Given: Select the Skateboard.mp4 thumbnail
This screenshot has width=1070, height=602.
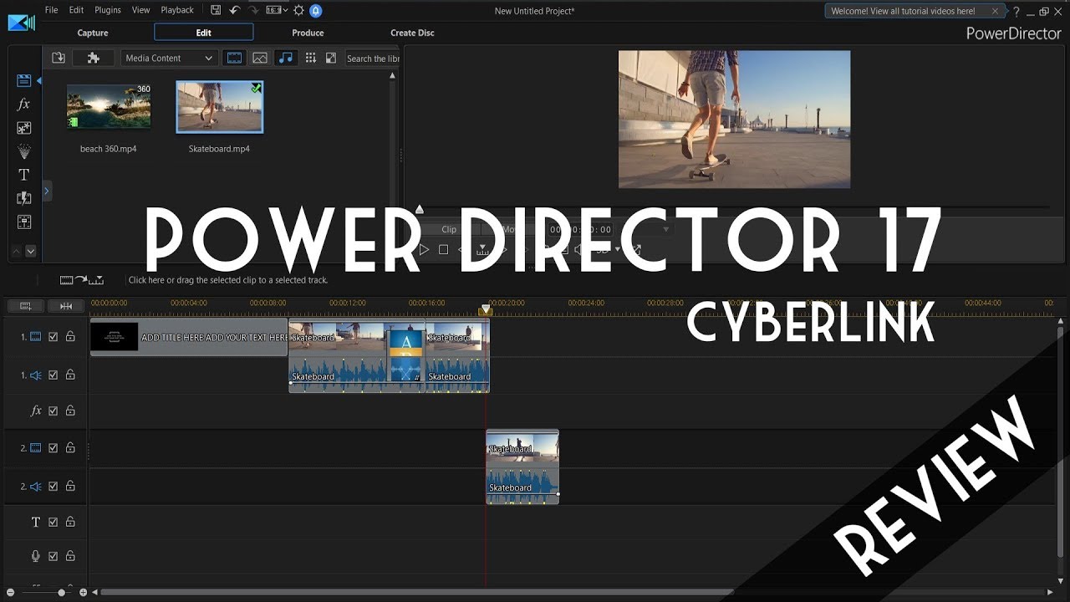Looking at the screenshot, I should pyautogui.click(x=219, y=107).
